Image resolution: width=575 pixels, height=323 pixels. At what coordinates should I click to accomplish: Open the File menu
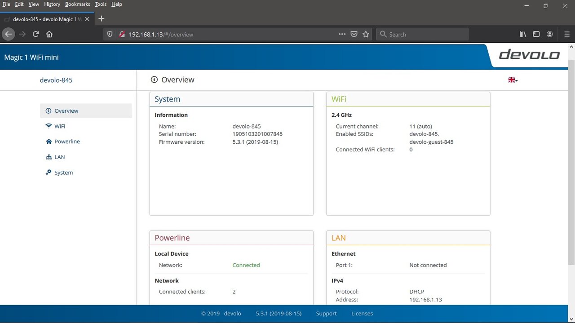6,4
